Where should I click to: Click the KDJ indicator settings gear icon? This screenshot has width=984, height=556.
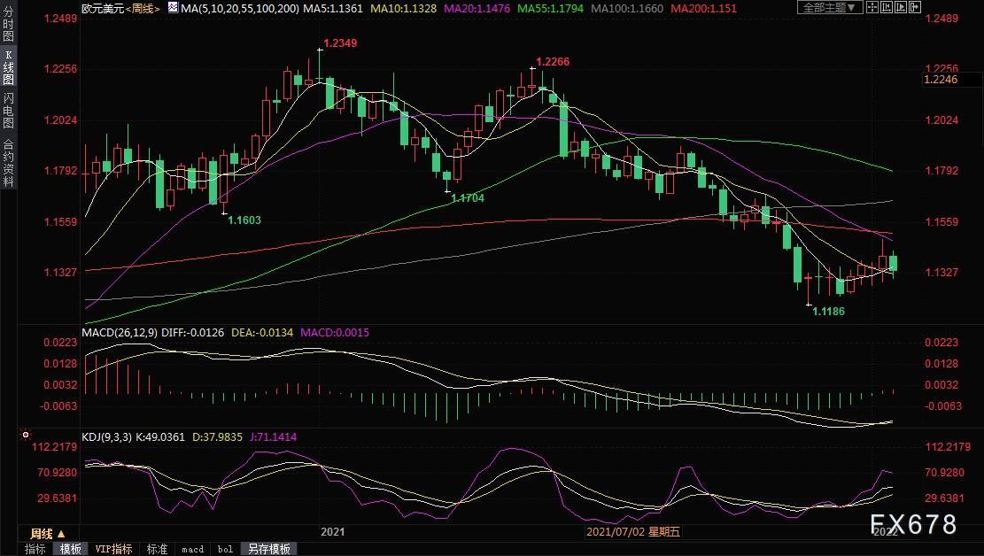coord(25,434)
